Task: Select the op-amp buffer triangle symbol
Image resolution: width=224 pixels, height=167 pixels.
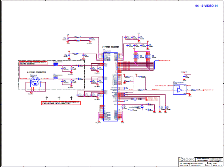Action: coord(180,90)
